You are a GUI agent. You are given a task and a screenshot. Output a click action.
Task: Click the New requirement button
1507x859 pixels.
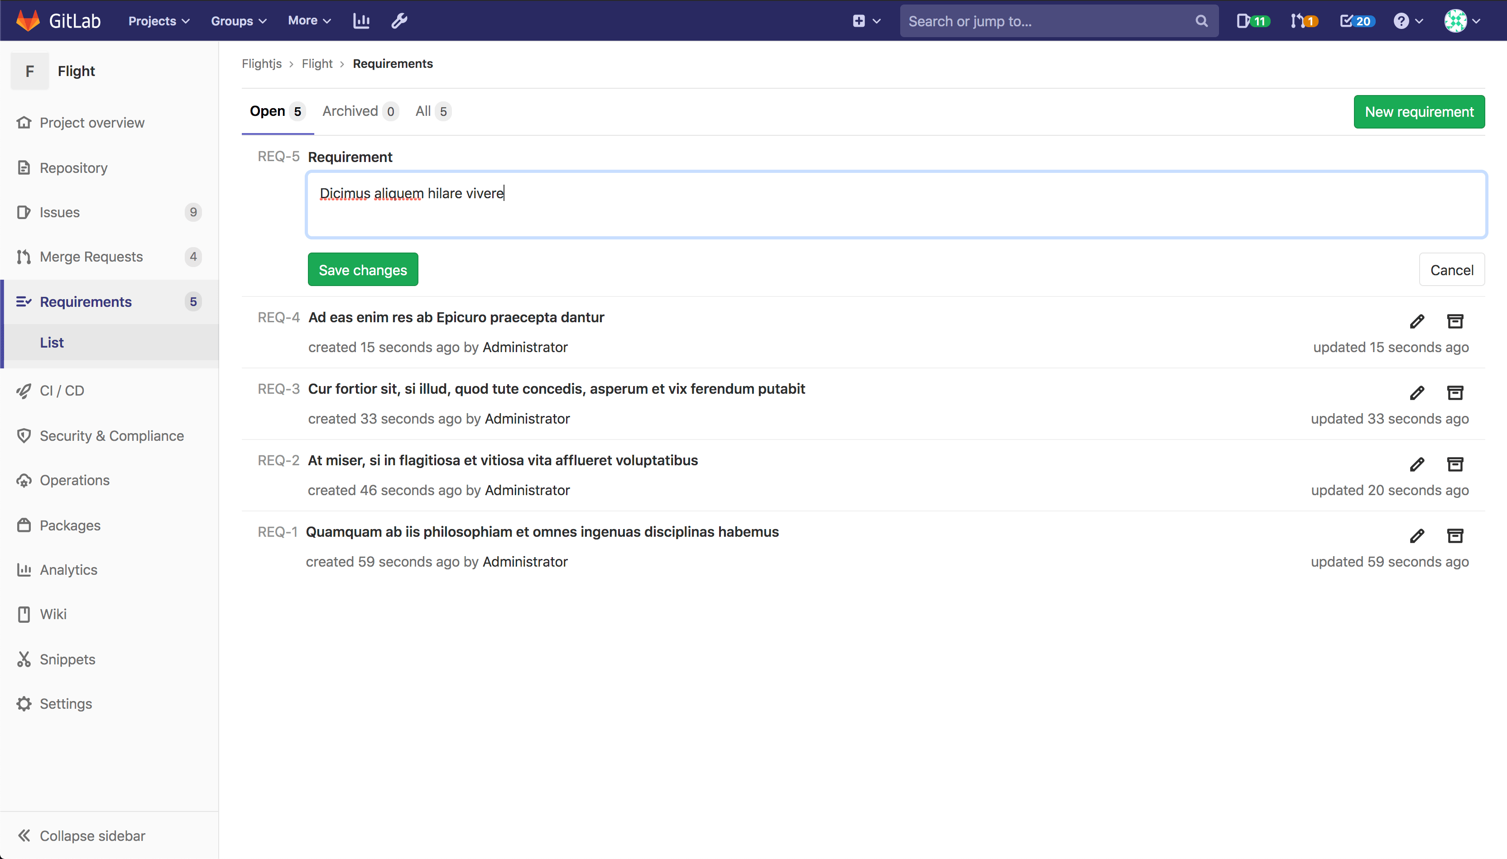click(1420, 111)
